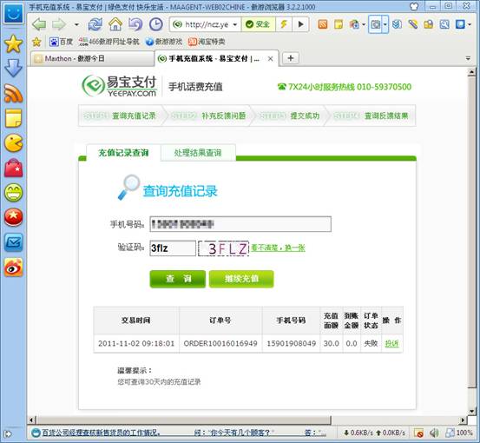Expand the address bar URL dropdown
Screen dimensions: 480x443
(x=235, y=24)
